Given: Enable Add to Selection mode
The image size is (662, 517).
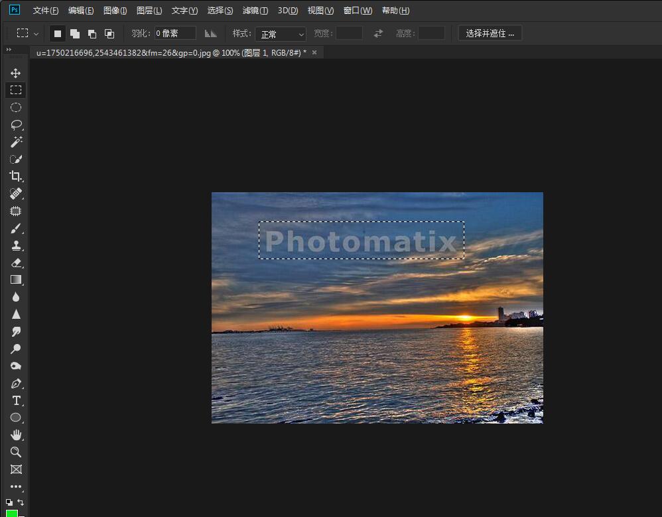Looking at the screenshot, I should (x=75, y=33).
